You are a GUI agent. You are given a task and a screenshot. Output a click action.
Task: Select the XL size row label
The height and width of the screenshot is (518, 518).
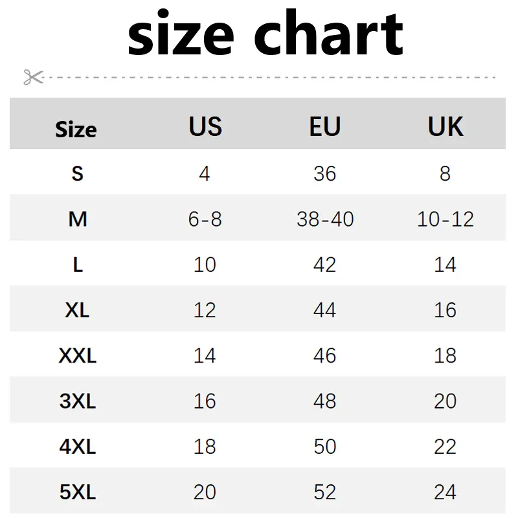coord(77,310)
